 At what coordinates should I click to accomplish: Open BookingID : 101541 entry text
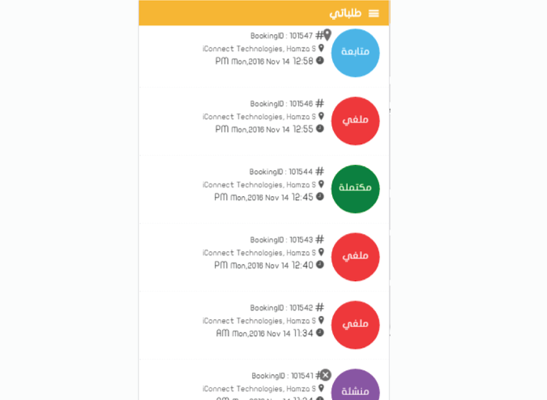point(283,376)
